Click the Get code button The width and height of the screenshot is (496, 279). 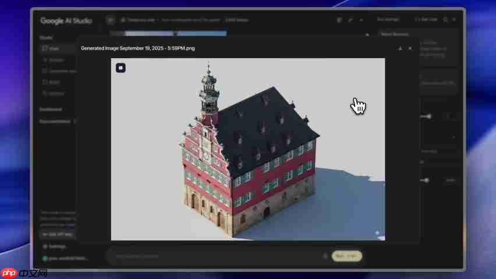coord(426,20)
